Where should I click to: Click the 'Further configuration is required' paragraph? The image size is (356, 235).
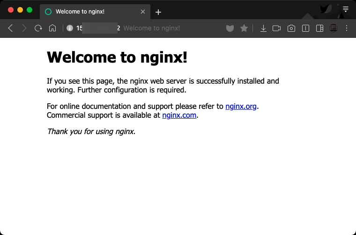point(163,85)
